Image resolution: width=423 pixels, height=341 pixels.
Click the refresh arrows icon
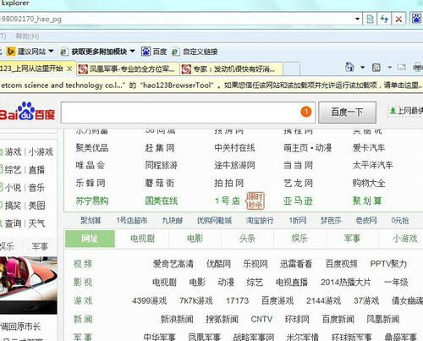384,19
